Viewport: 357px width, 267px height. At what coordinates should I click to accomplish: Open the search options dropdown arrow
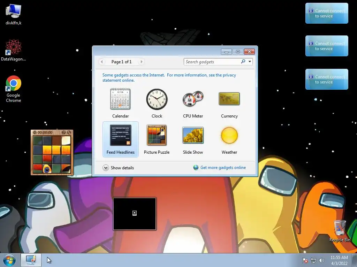coord(250,62)
